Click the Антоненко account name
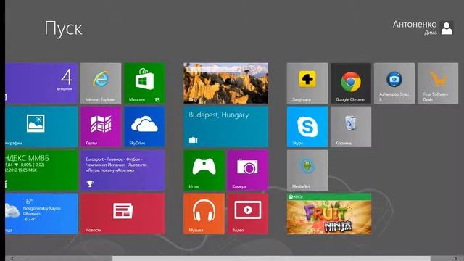 point(415,24)
